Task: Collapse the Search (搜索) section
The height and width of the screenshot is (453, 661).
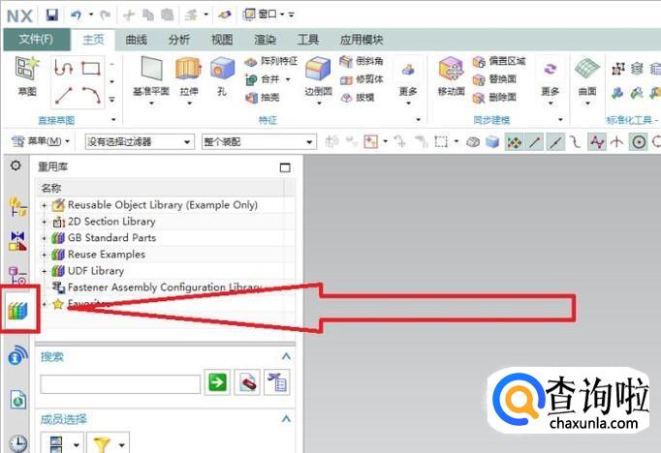Action: 286,356
